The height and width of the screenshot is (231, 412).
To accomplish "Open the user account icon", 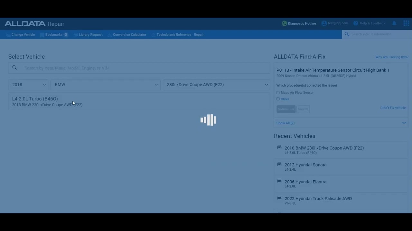I will click(324, 23).
